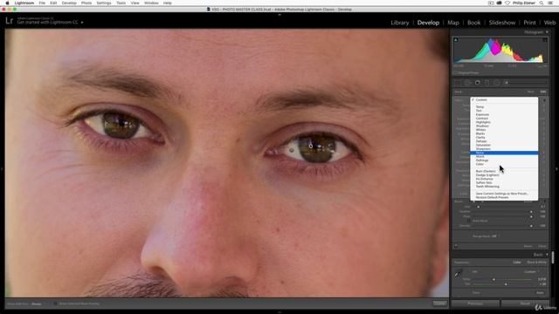Show the left panel group arrow

coord(2,169)
